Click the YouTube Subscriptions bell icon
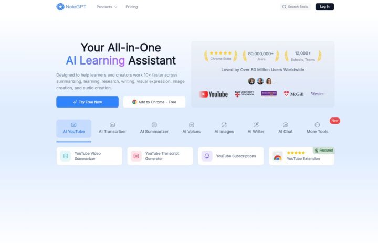The height and width of the screenshot is (247, 378). click(207, 156)
